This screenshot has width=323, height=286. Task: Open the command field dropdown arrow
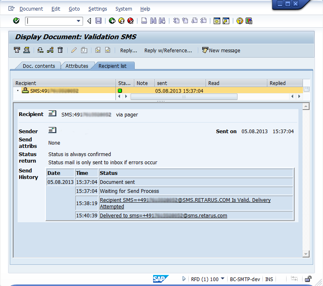pyautogui.click(x=79, y=21)
